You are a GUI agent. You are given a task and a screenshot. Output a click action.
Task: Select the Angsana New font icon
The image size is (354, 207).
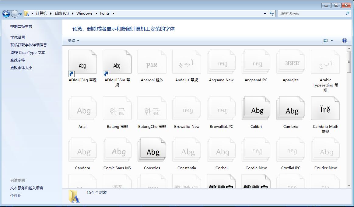(221, 62)
